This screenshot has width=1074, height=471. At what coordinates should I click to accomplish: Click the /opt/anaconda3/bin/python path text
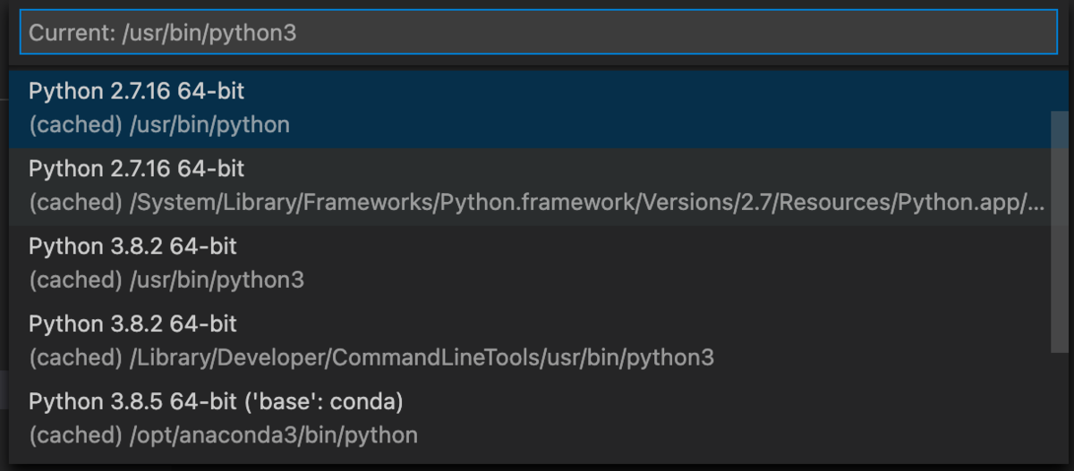click(273, 436)
